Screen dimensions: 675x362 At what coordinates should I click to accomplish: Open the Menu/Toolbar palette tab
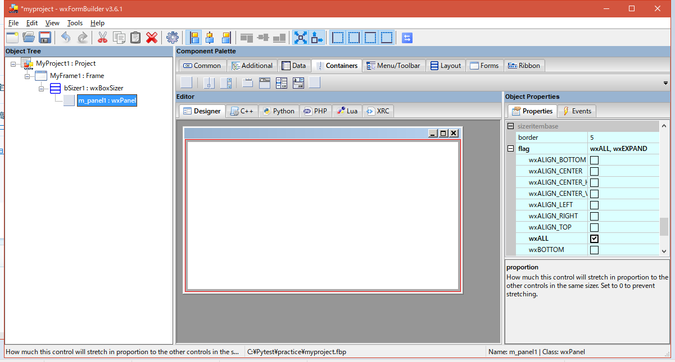pyautogui.click(x=393, y=66)
